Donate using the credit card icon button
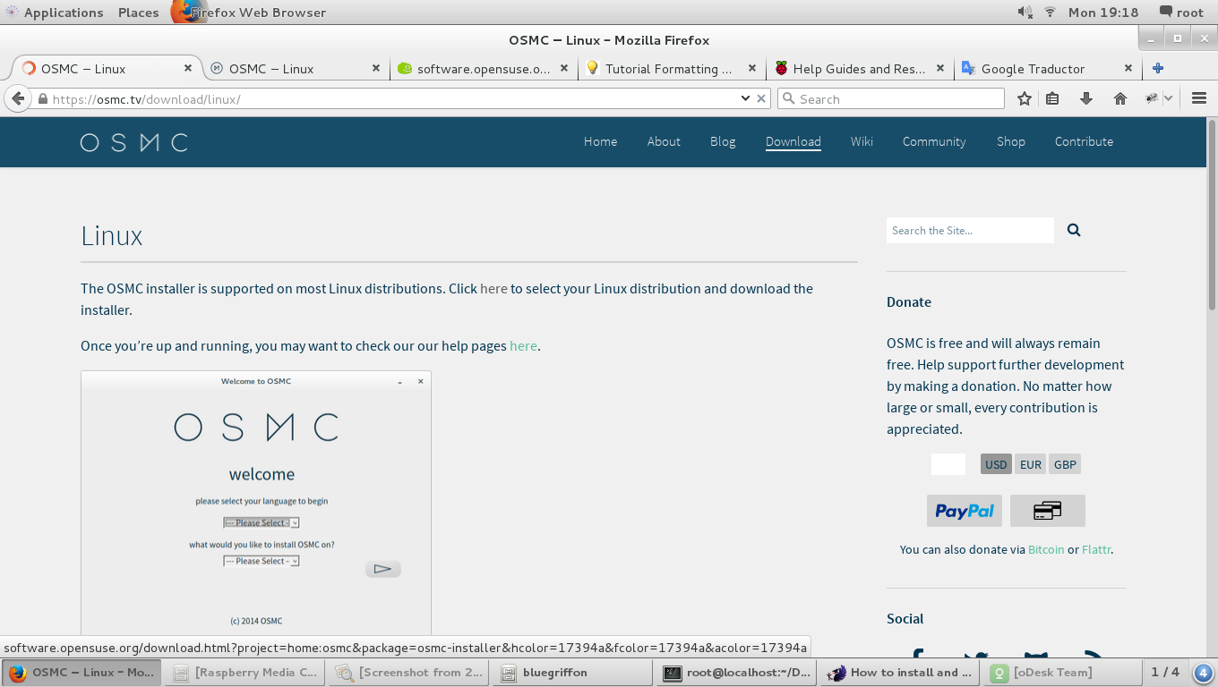 [x=1048, y=511]
